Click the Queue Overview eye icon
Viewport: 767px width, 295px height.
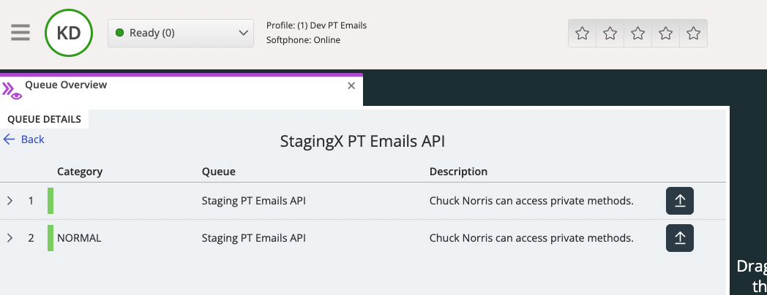coord(12,91)
